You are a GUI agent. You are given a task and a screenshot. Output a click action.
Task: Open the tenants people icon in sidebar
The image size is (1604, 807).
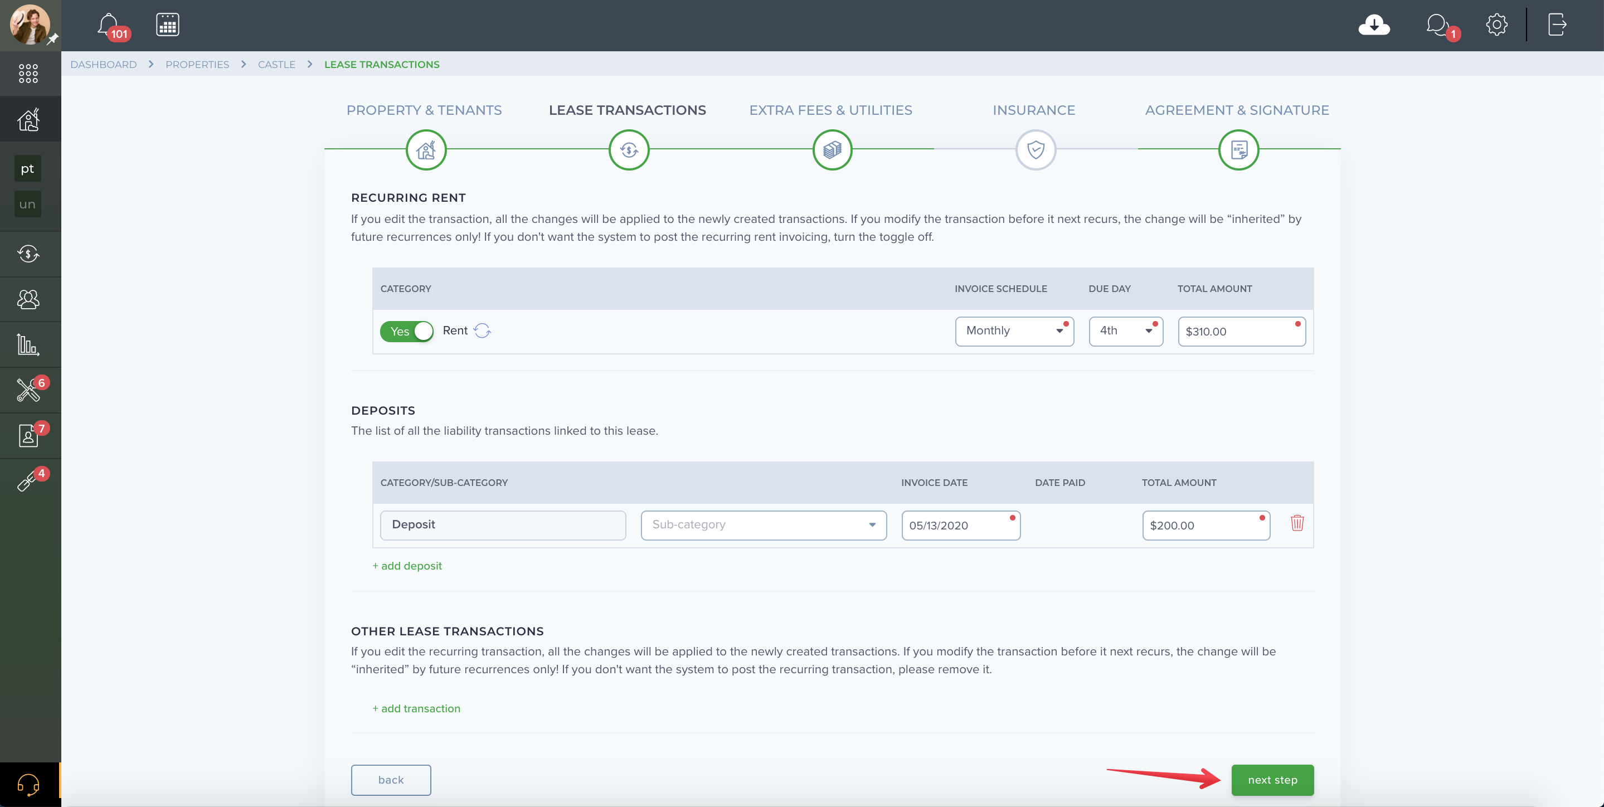point(28,299)
